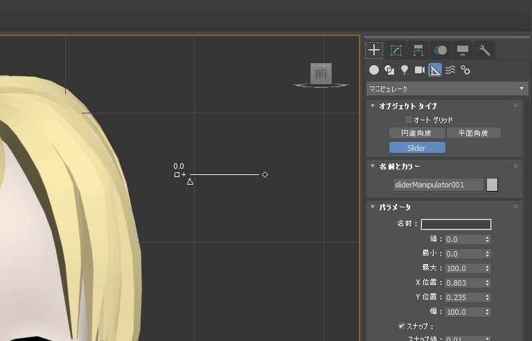The image size is (532, 341).
Task: Click the Y 位置 spinner arrows
Action: point(488,297)
